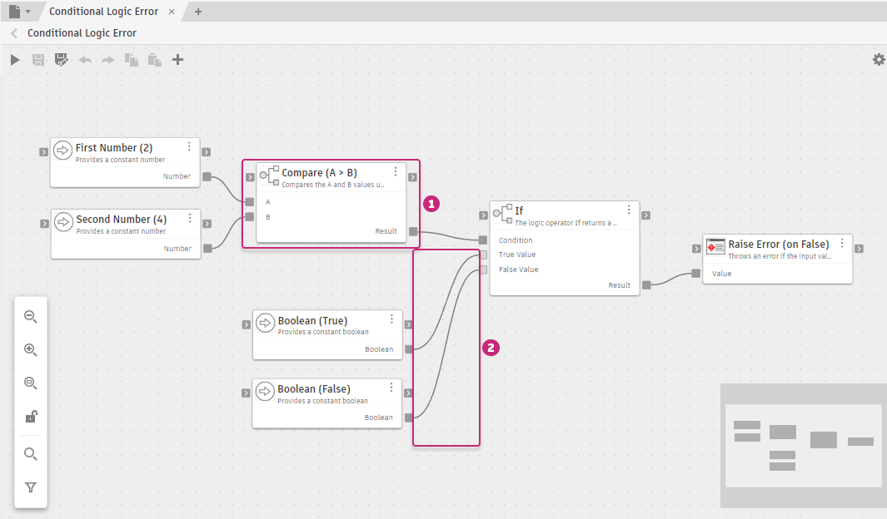Image resolution: width=887 pixels, height=519 pixels.
Task: Select the Boolean (False) output port
Action: [408, 418]
